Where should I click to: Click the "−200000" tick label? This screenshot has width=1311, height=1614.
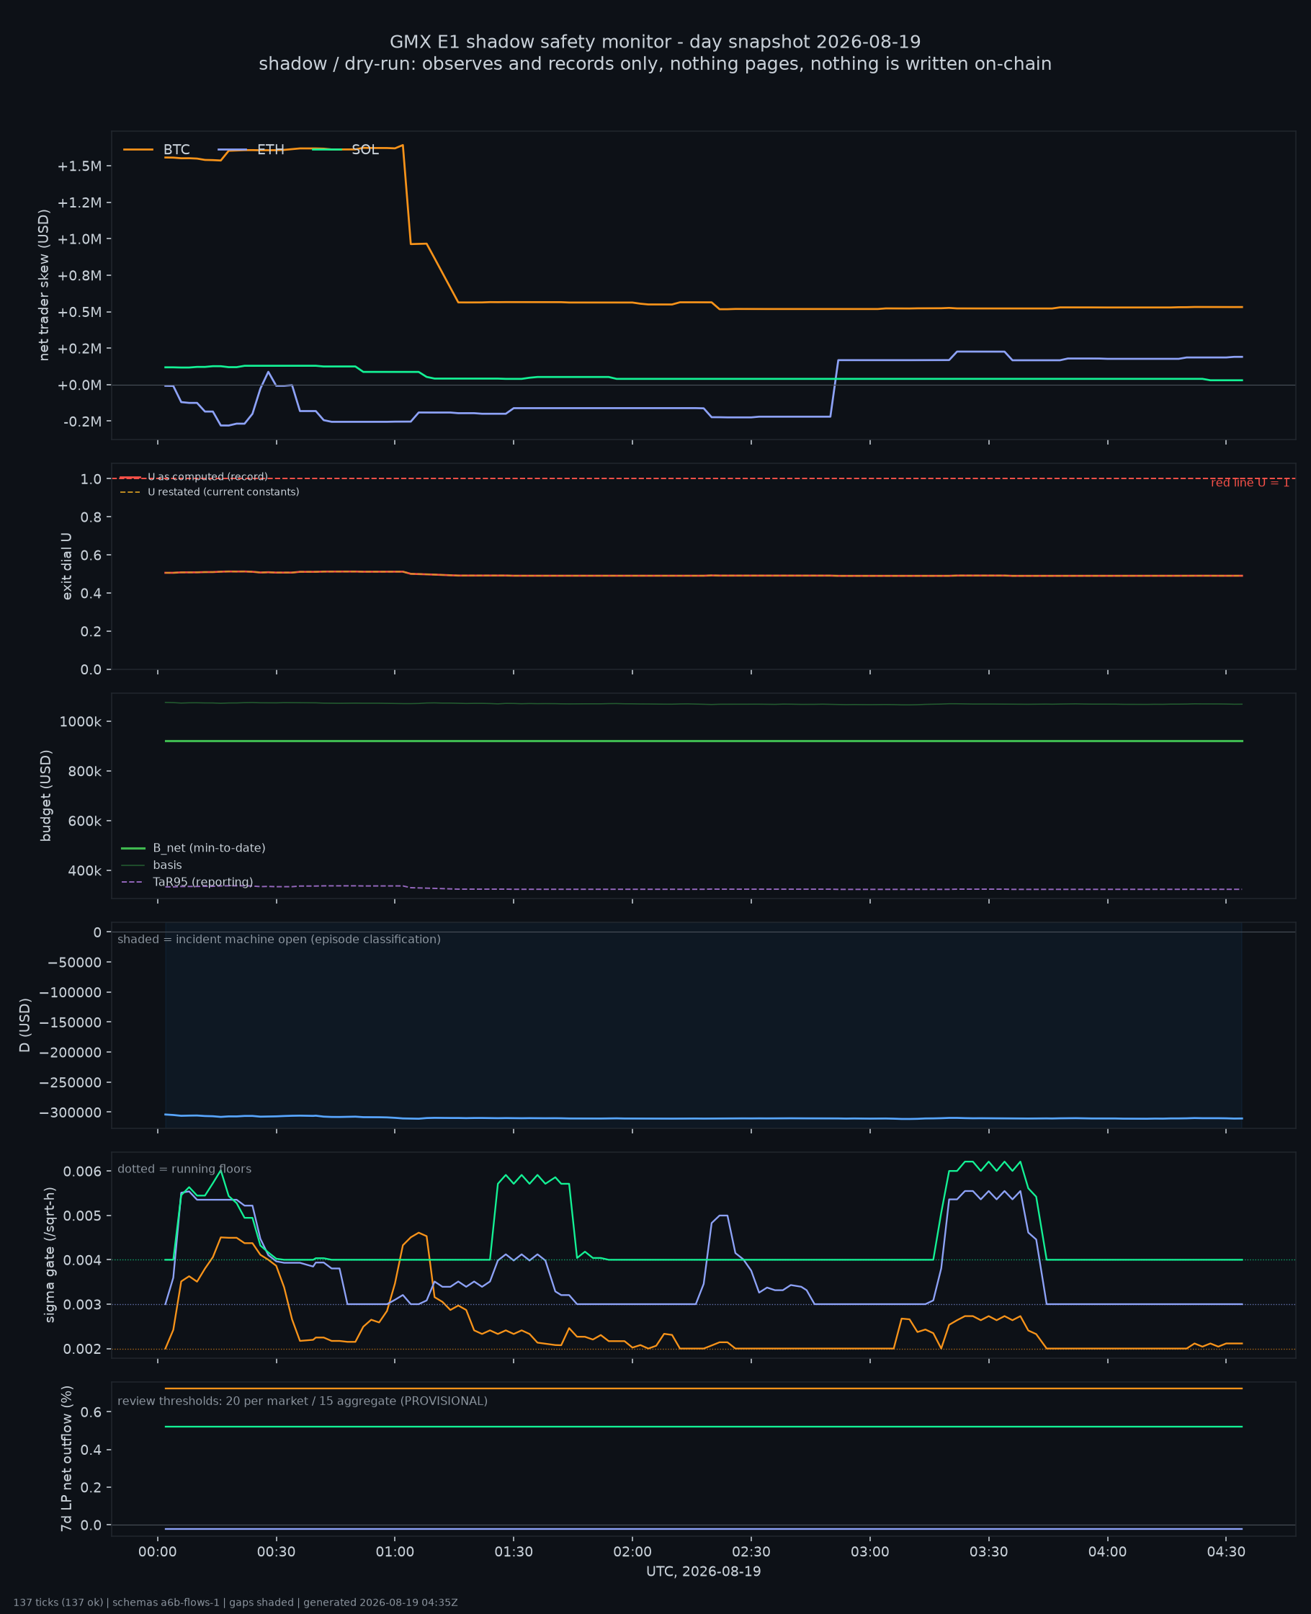pyautogui.click(x=71, y=1052)
